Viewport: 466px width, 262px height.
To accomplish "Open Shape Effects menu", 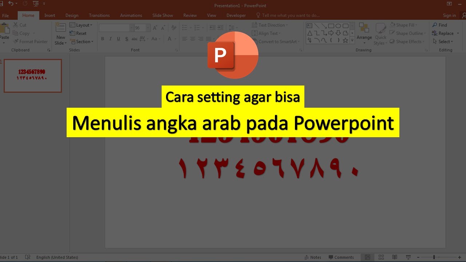I will [407, 41].
